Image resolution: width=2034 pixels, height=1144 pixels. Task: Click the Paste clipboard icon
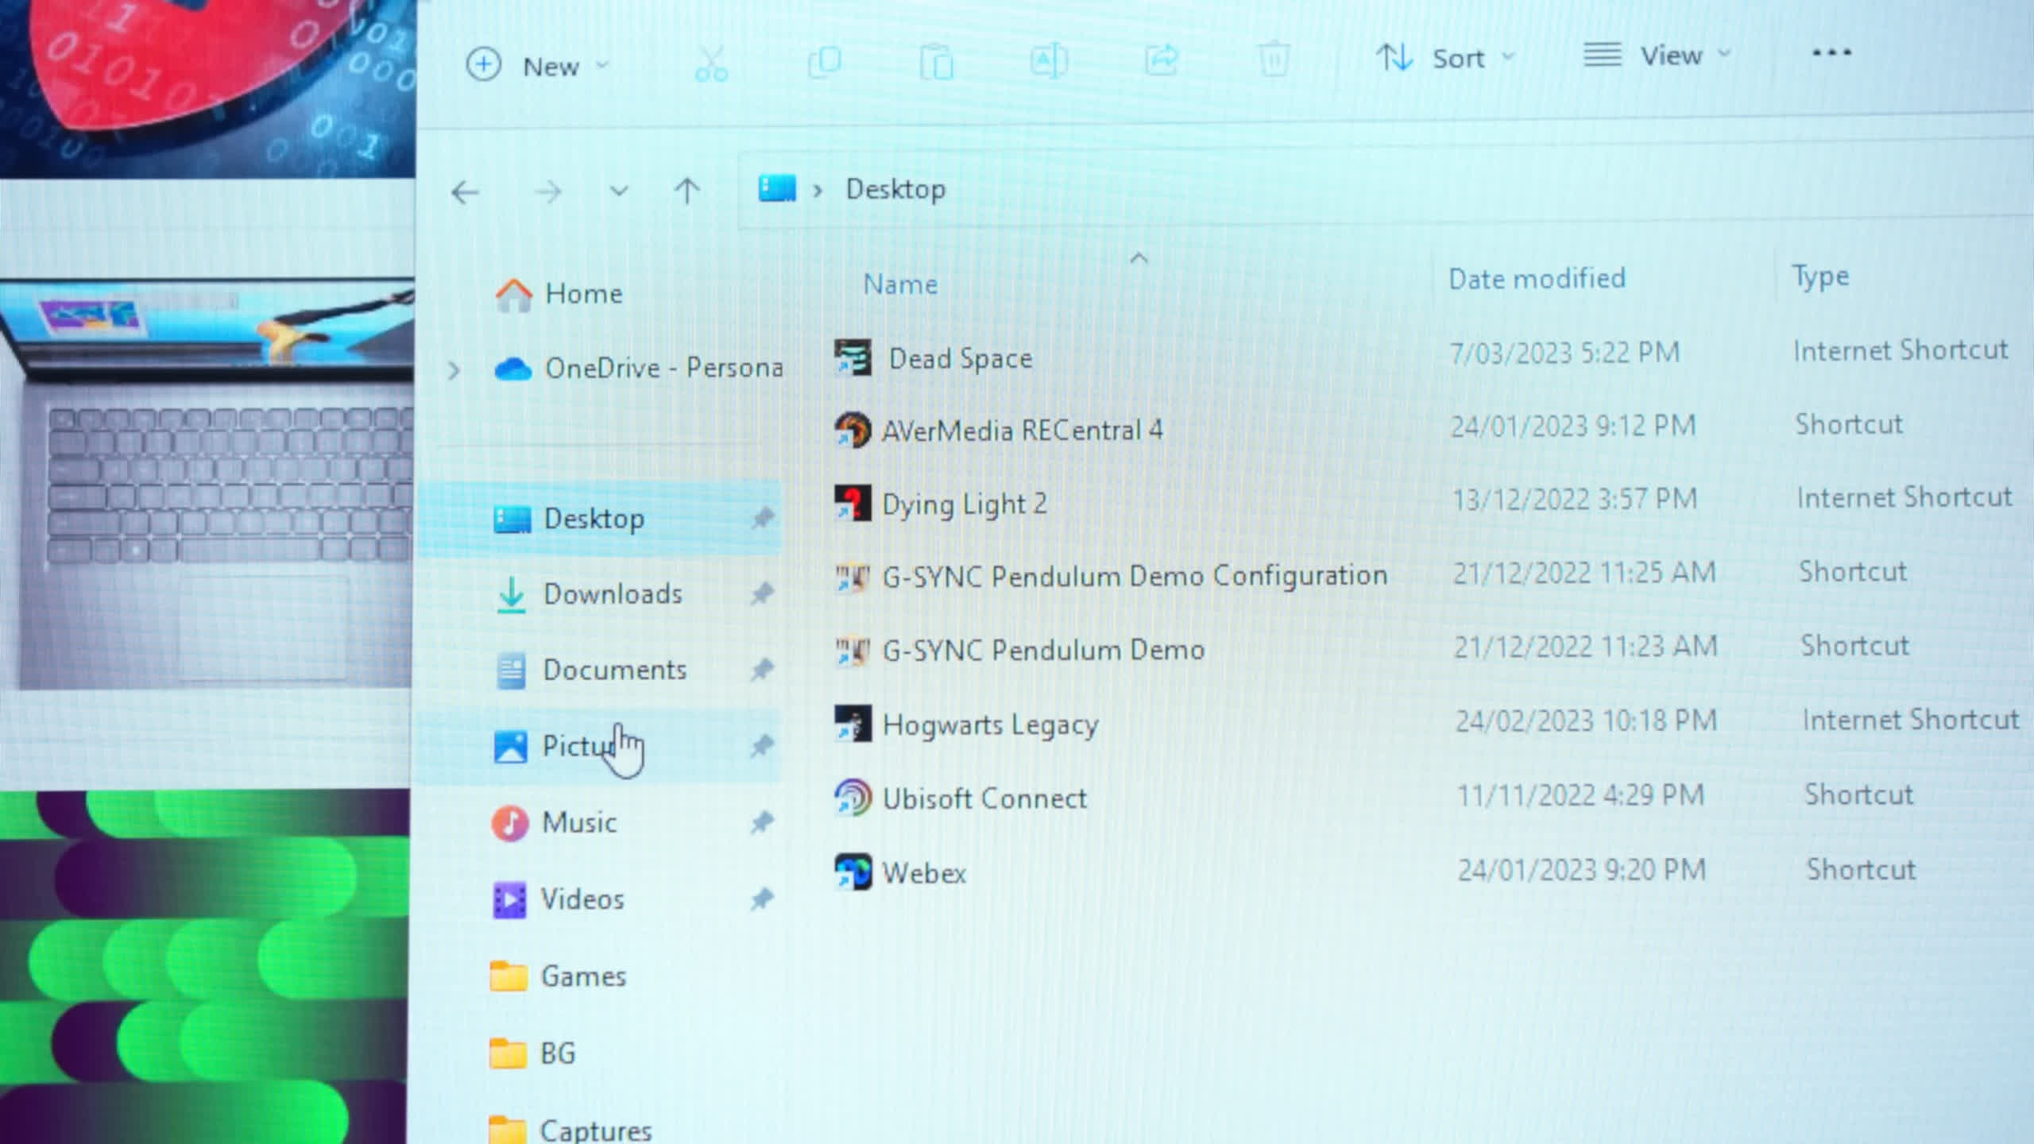936,61
